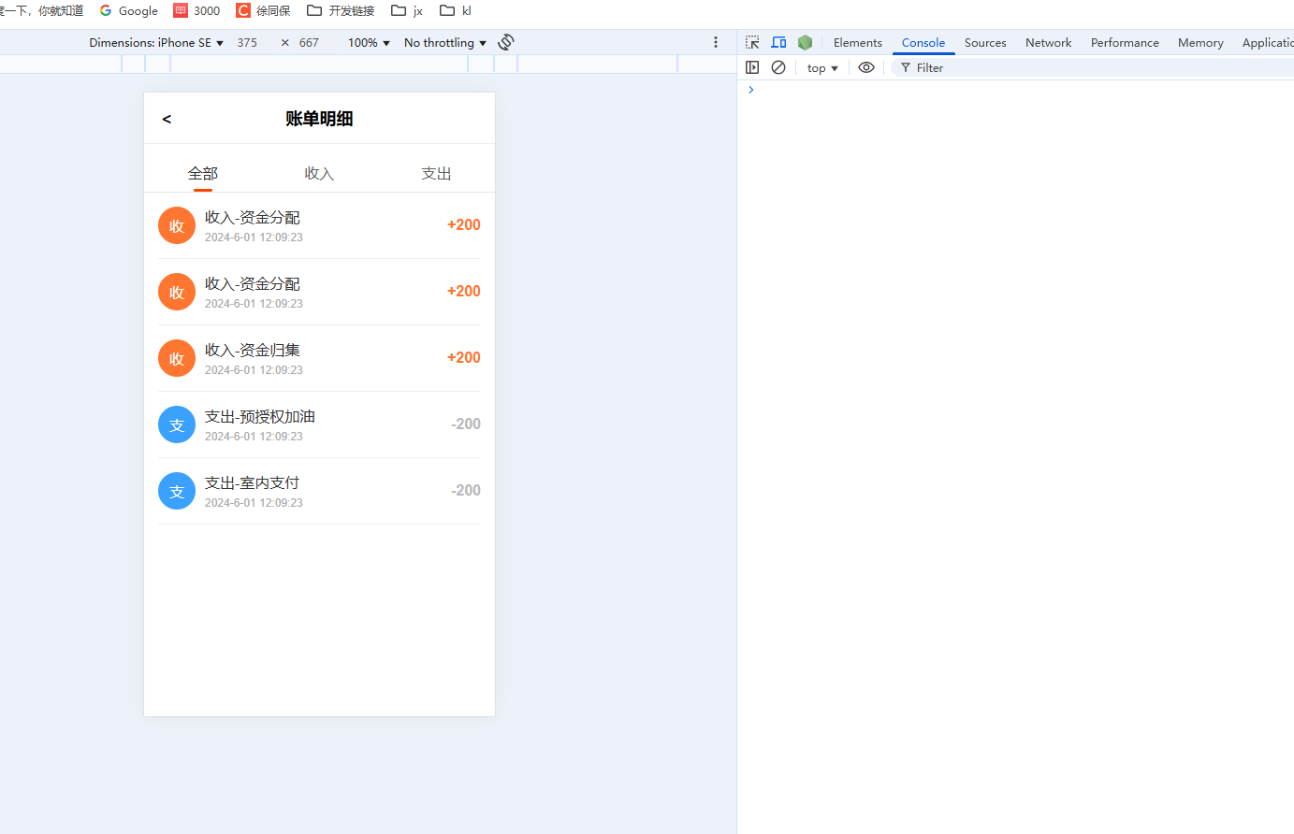Click the width field showing 375
1294x834 pixels.
coord(248,42)
